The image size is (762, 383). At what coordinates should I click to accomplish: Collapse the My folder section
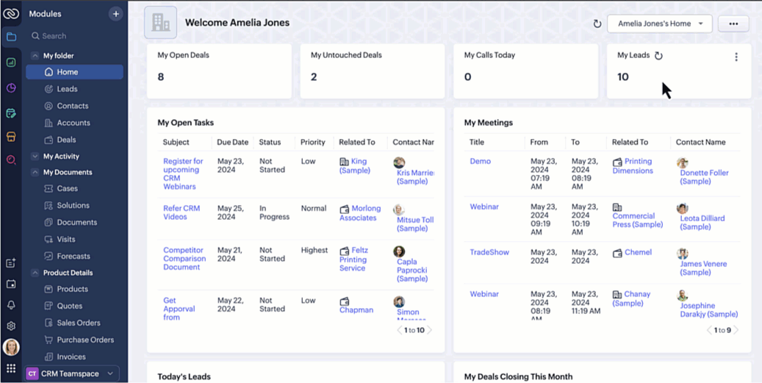(35, 56)
